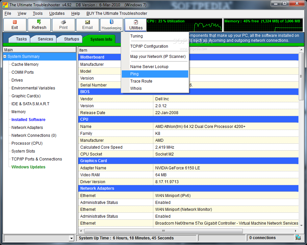Click the Utilities toolbar button
The image size is (307, 245).
click(136, 25)
